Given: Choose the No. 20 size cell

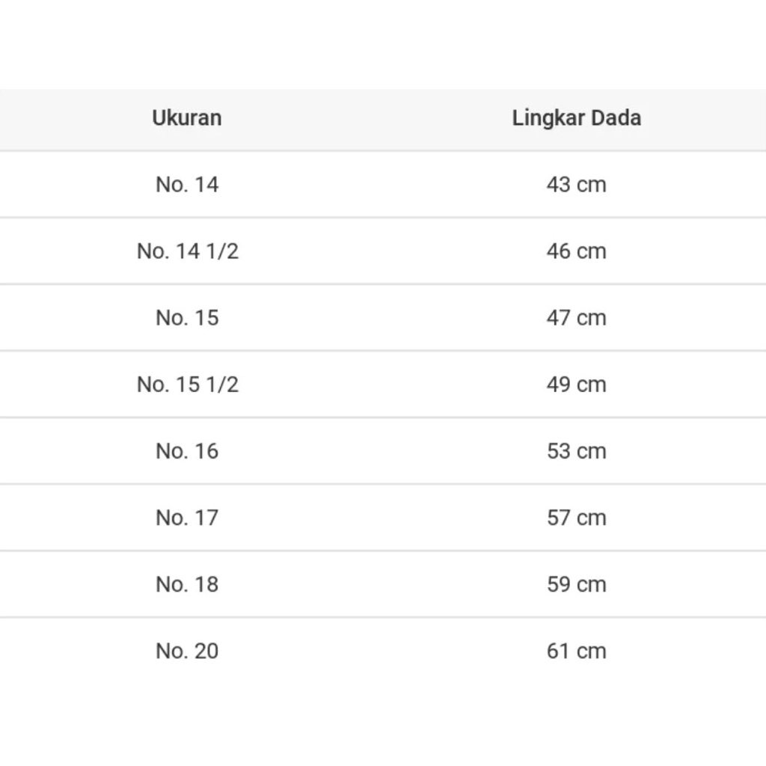Looking at the screenshot, I should (x=187, y=651).
